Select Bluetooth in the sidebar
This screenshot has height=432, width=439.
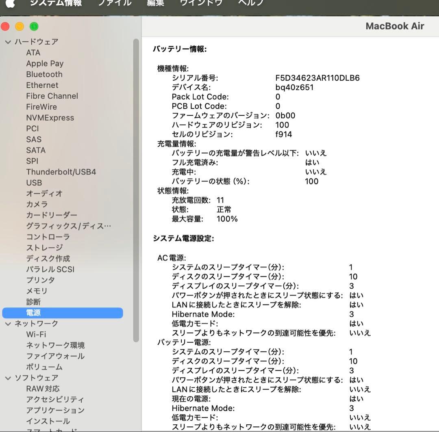[x=44, y=74]
